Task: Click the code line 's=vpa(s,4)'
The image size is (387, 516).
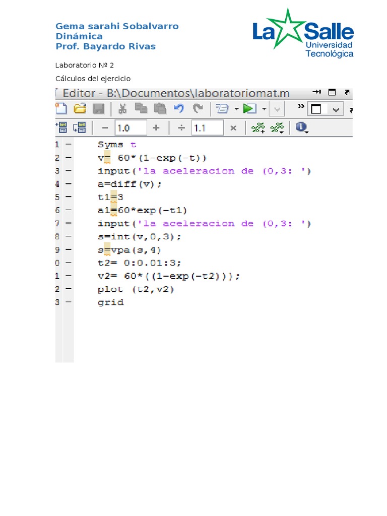Action: (x=130, y=250)
